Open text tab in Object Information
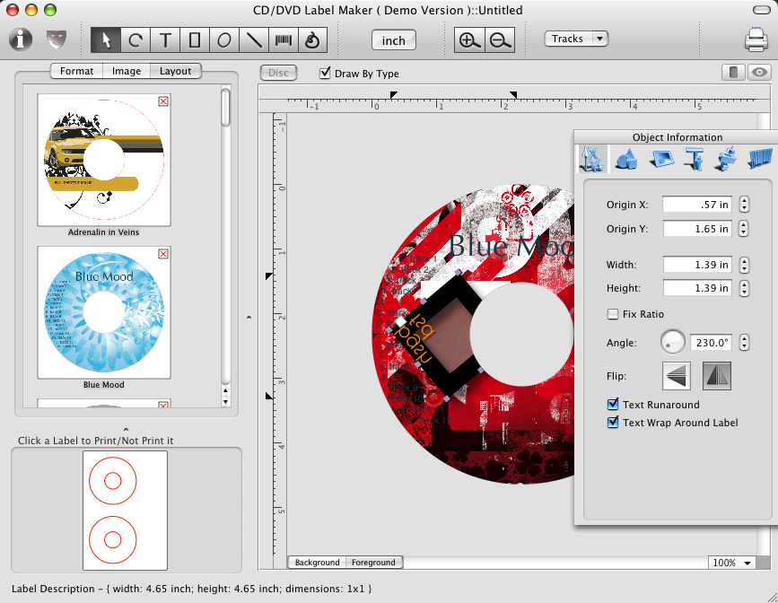Screen dimensions: 778x603 [x=695, y=159]
